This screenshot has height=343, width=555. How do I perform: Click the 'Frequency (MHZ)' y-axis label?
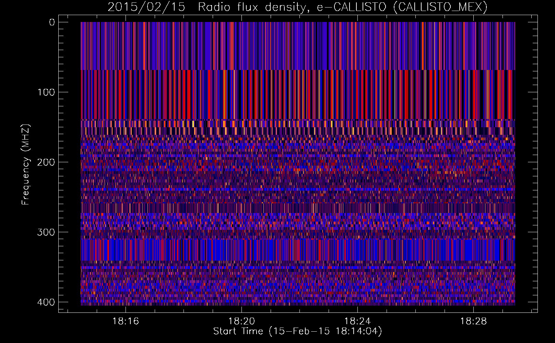coord(26,164)
